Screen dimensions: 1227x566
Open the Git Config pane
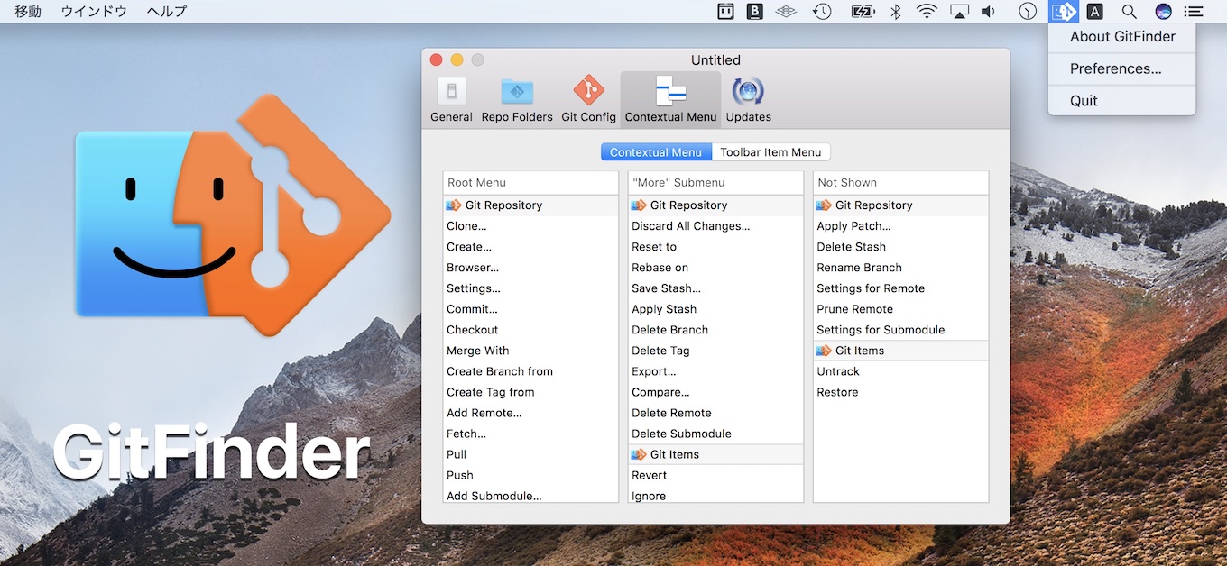587,97
